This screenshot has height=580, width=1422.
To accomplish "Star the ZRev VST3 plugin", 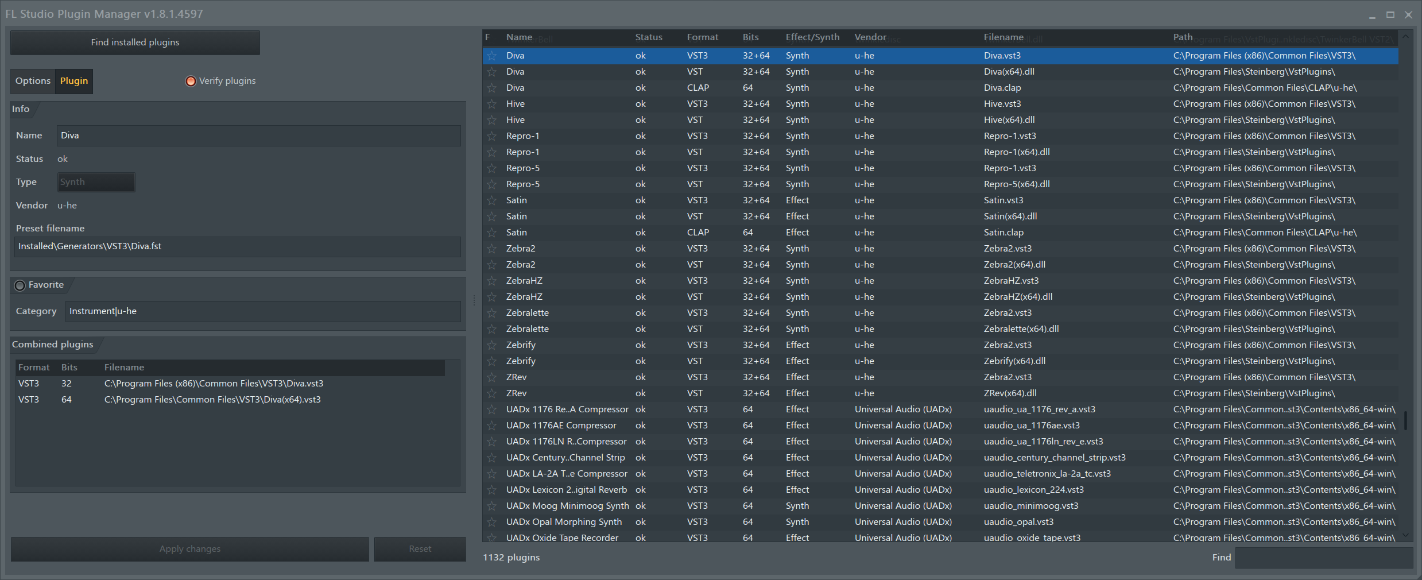I will click(x=493, y=377).
